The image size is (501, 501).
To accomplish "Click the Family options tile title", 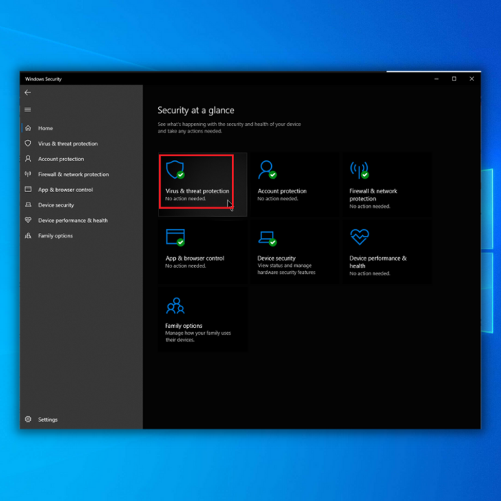I will 184,326.
